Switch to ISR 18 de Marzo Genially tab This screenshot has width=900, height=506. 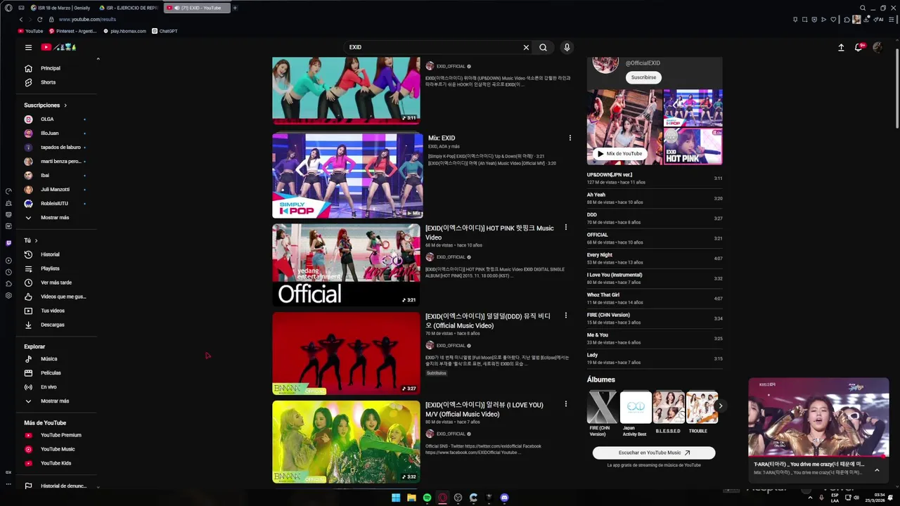click(x=60, y=8)
